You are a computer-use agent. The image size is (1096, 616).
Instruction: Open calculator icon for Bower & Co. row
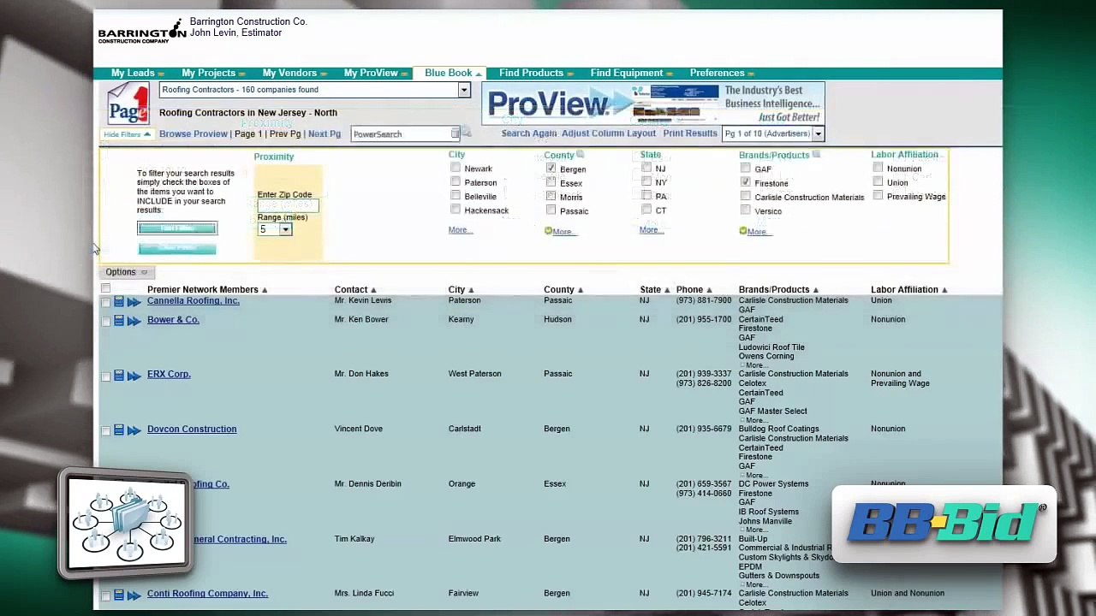pyautogui.click(x=119, y=320)
